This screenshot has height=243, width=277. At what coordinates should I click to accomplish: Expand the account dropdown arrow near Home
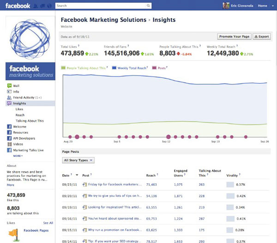(273, 6)
